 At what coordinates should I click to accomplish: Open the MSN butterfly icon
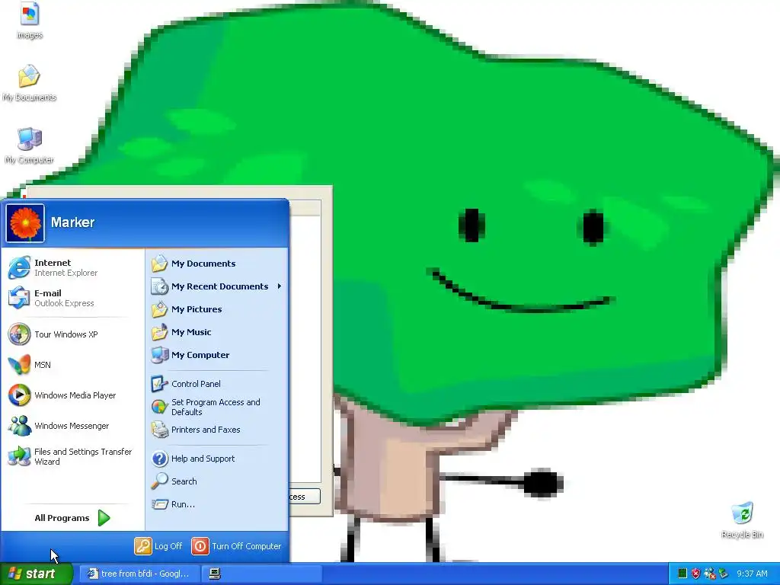coord(19,365)
